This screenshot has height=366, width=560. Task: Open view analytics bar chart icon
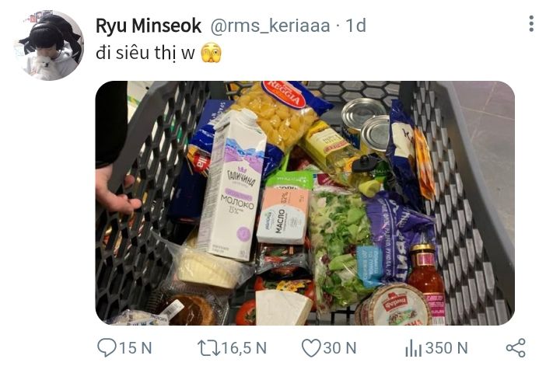tap(413, 348)
